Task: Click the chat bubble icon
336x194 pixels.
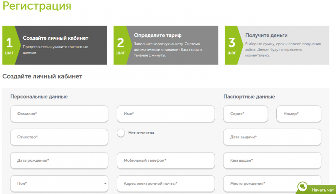Action: click(302, 186)
